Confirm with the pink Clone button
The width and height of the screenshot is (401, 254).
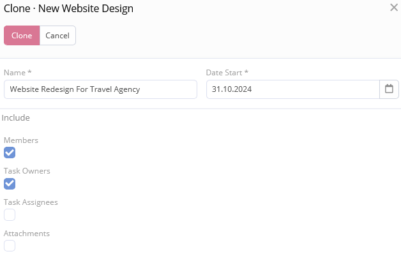click(22, 36)
